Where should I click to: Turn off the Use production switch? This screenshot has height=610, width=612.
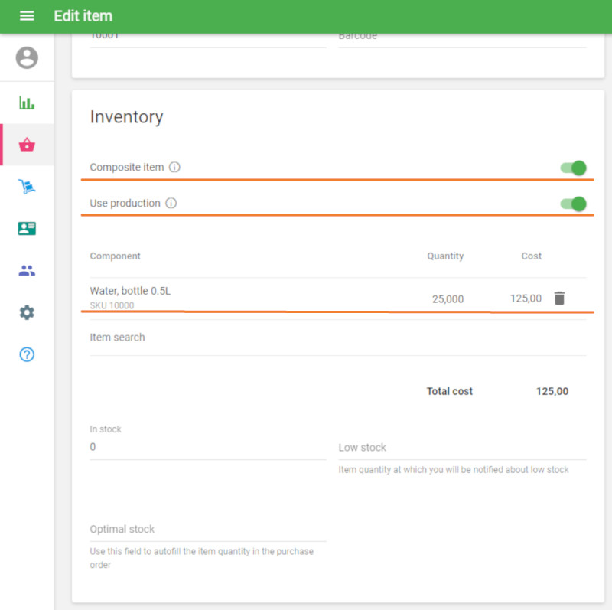(573, 204)
